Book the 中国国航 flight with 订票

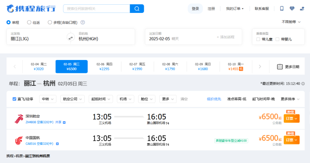[x=291, y=140]
